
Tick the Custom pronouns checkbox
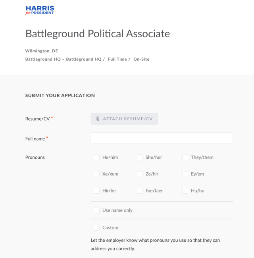pyautogui.click(x=96, y=228)
